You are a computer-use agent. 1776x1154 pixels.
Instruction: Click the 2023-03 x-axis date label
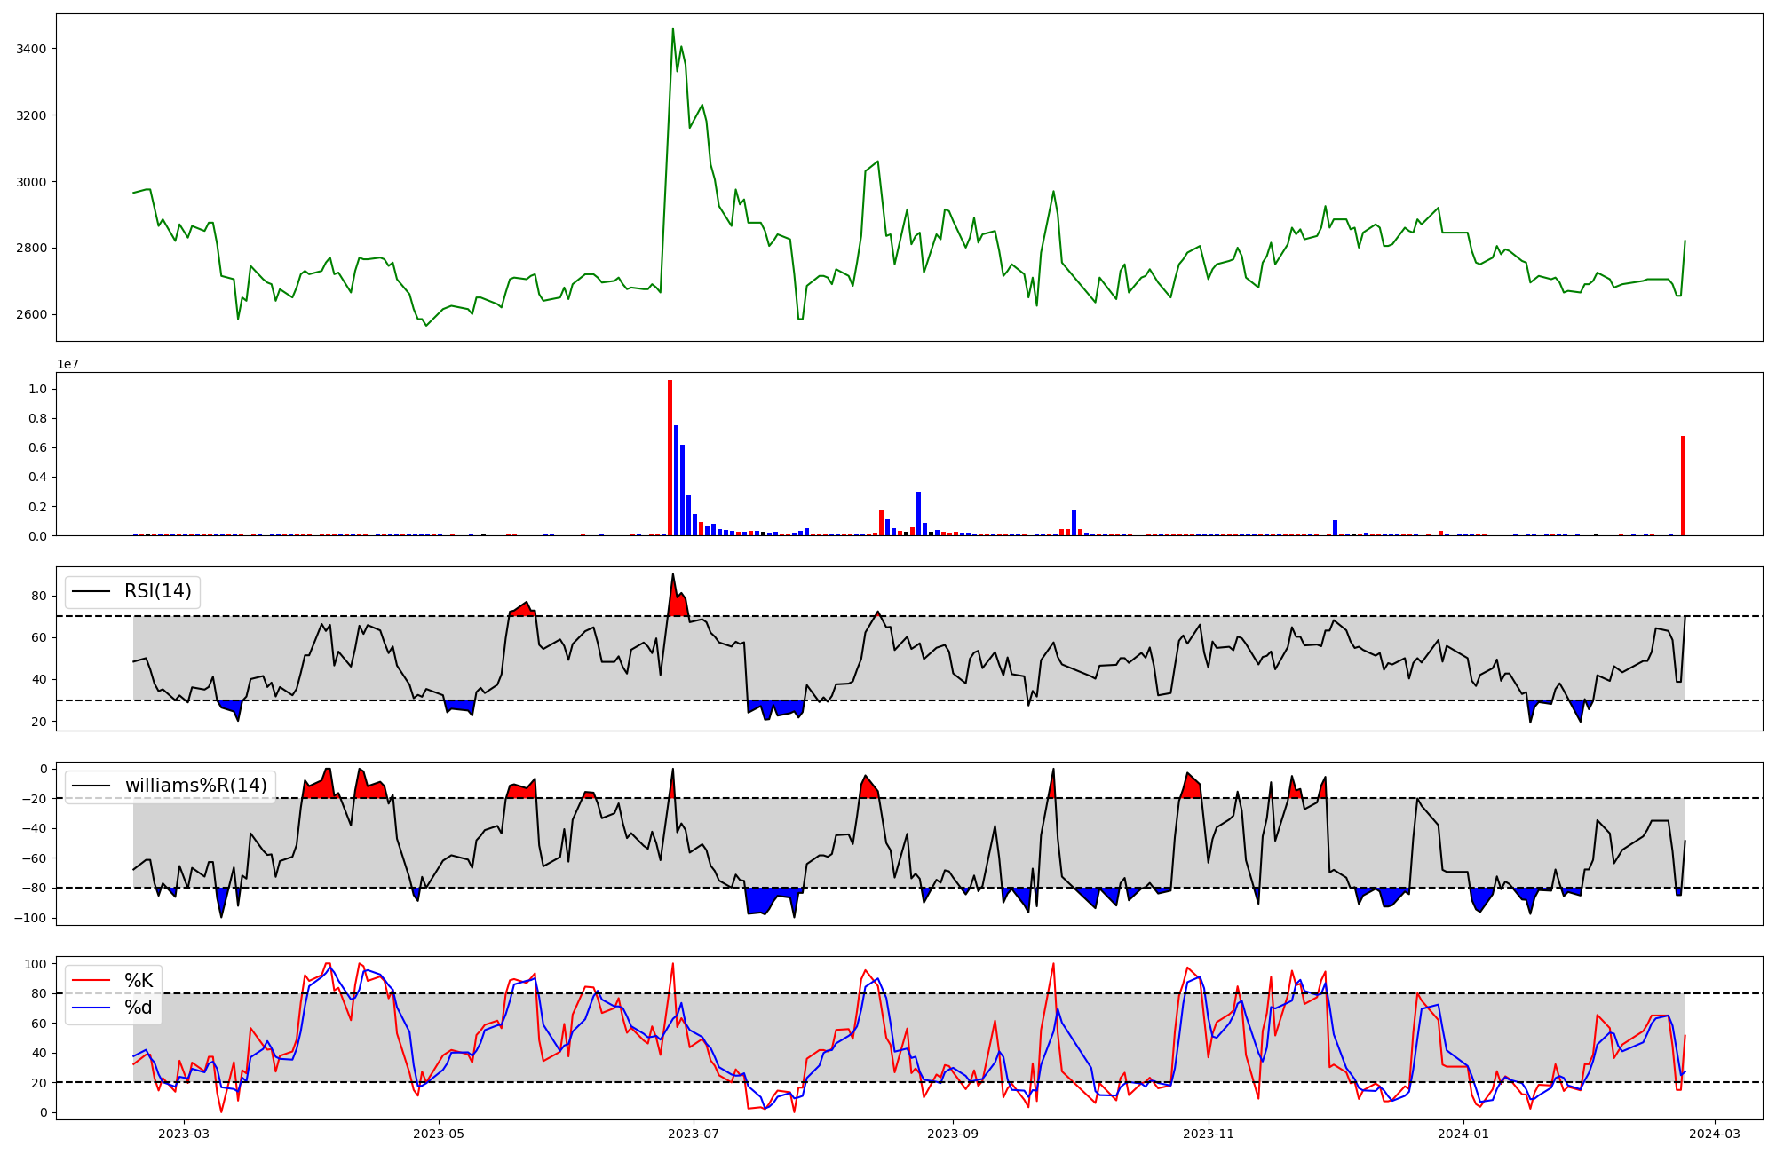tap(184, 1134)
